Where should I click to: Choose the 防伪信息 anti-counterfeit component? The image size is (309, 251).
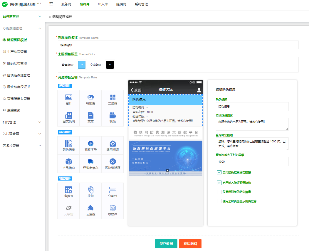(69, 146)
